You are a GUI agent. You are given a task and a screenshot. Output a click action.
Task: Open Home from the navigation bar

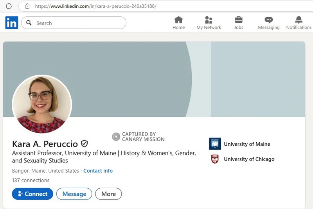[x=178, y=23]
